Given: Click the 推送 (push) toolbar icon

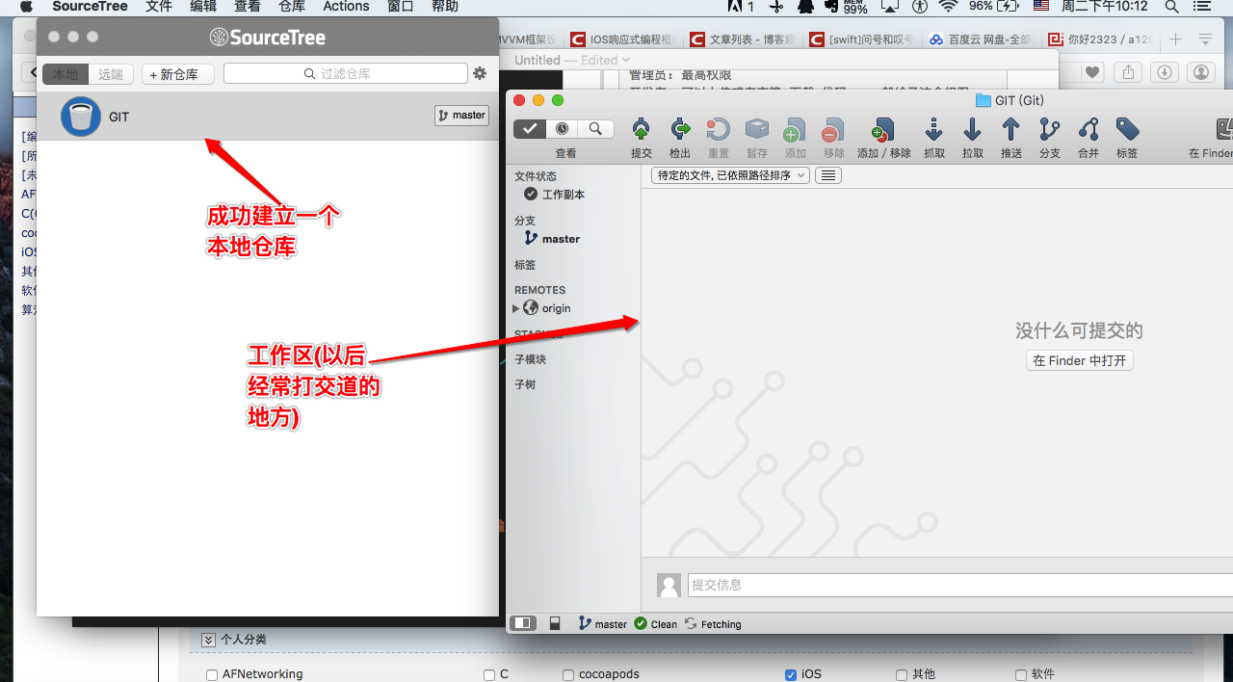Looking at the screenshot, I should point(1010,130).
